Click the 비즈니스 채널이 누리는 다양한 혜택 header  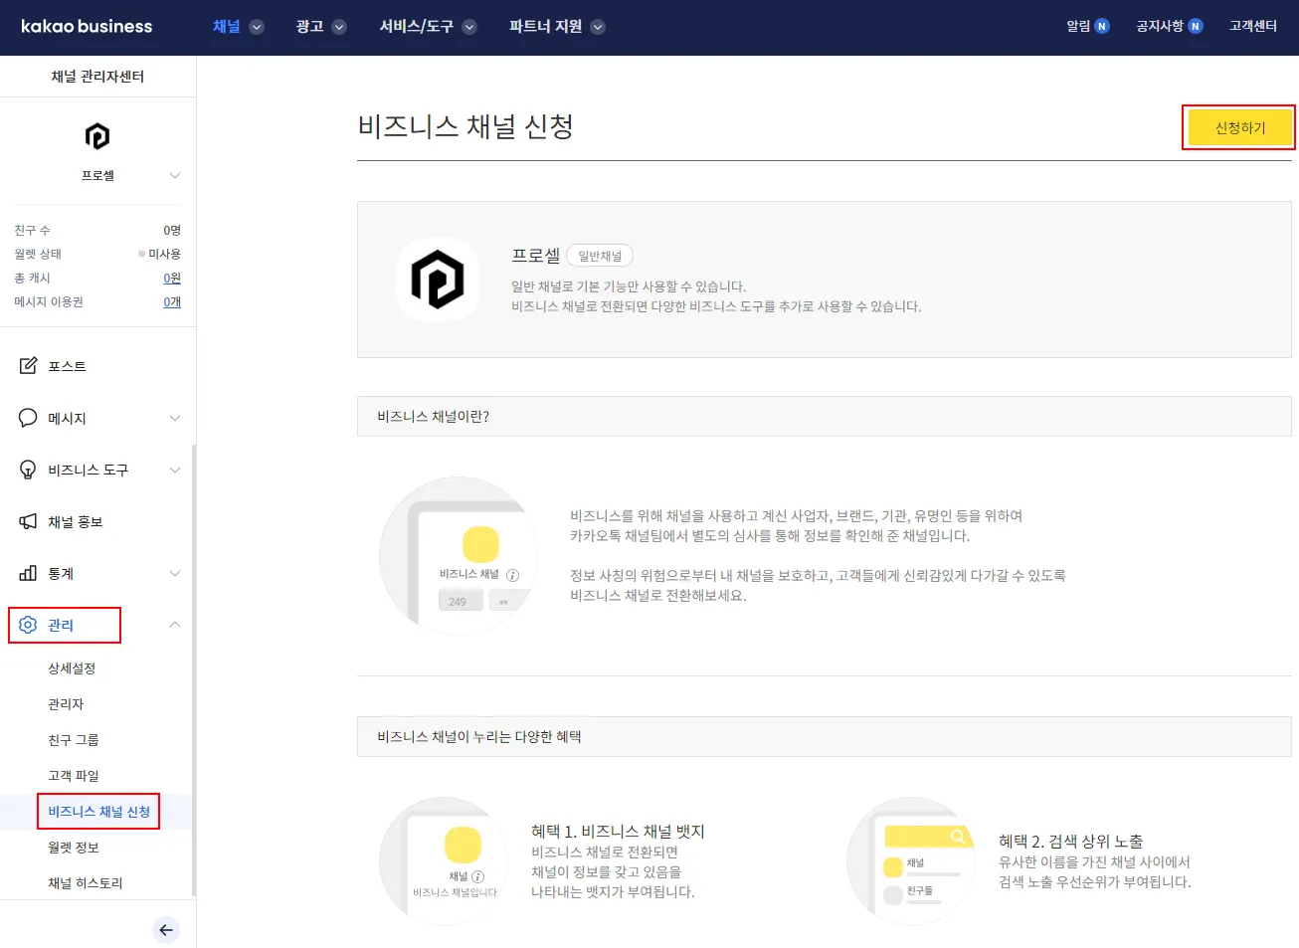click(x=824, y=737)
